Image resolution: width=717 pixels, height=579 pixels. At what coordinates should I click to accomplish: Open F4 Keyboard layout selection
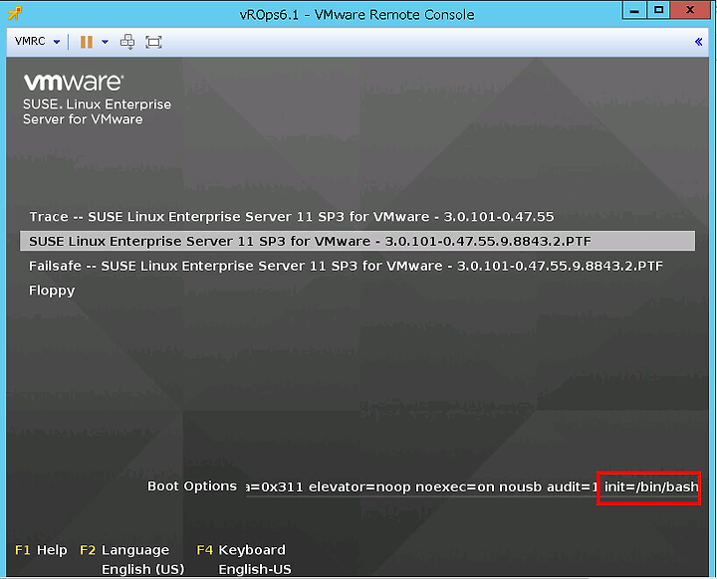tap(241, 550)
